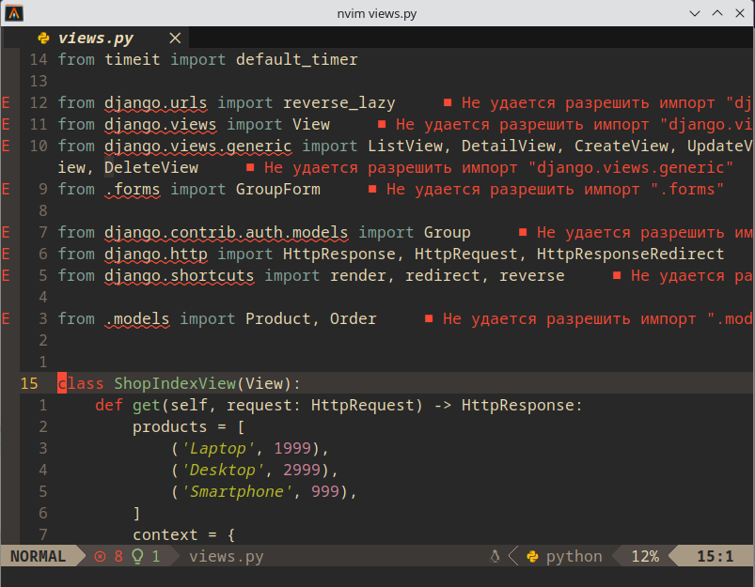
Task: Click red diagnostic square after GroupForm
Action: click(372, 189)
